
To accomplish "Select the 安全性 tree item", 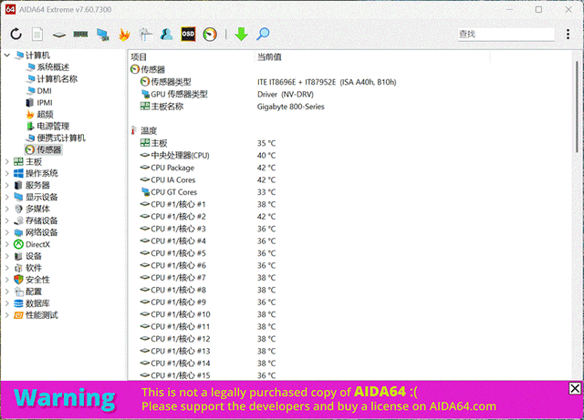I will pos(37,280).
